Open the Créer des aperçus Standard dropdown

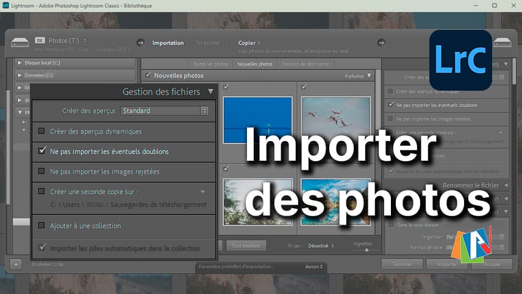tap(164, 111)
